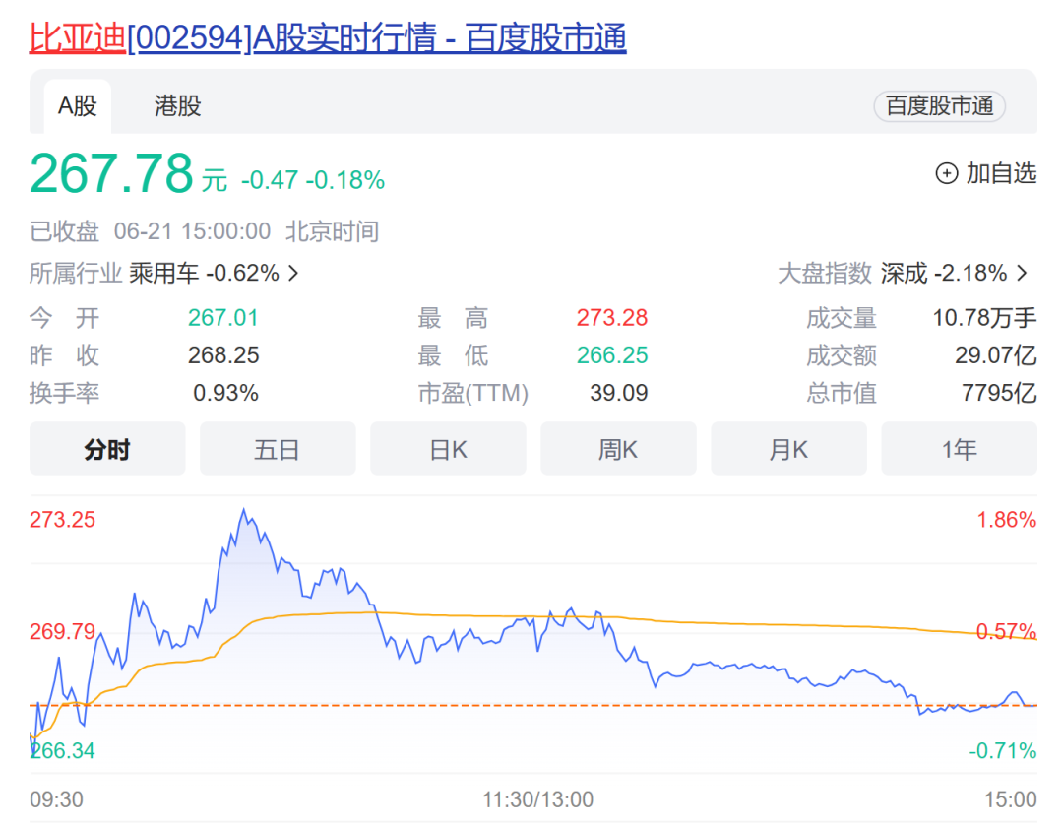The image size is (1063, 828).
Task: Click the 已收盘 status text
Action: pyautogui.click(x=64, y=232)
